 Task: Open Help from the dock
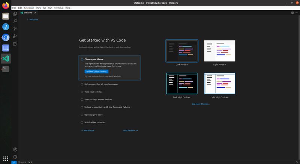tap(6, 27)
